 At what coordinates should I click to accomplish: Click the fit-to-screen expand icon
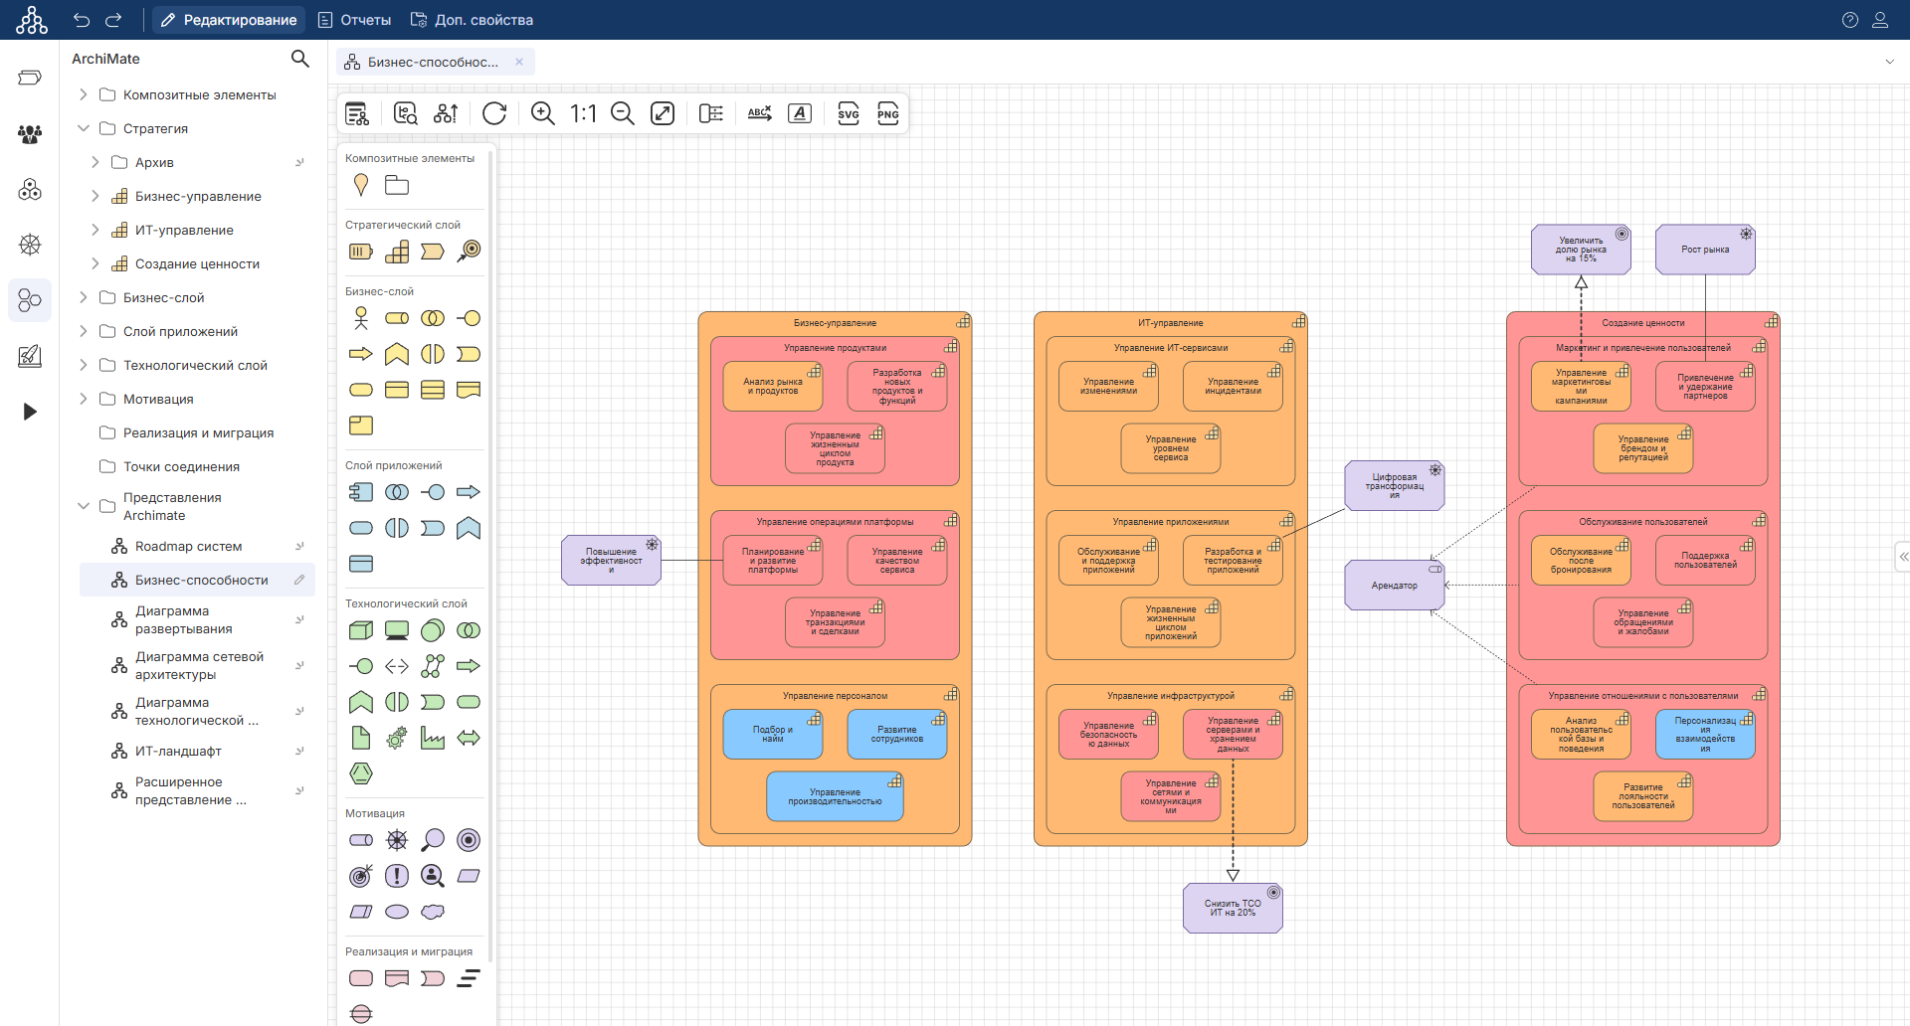[663, 113]
